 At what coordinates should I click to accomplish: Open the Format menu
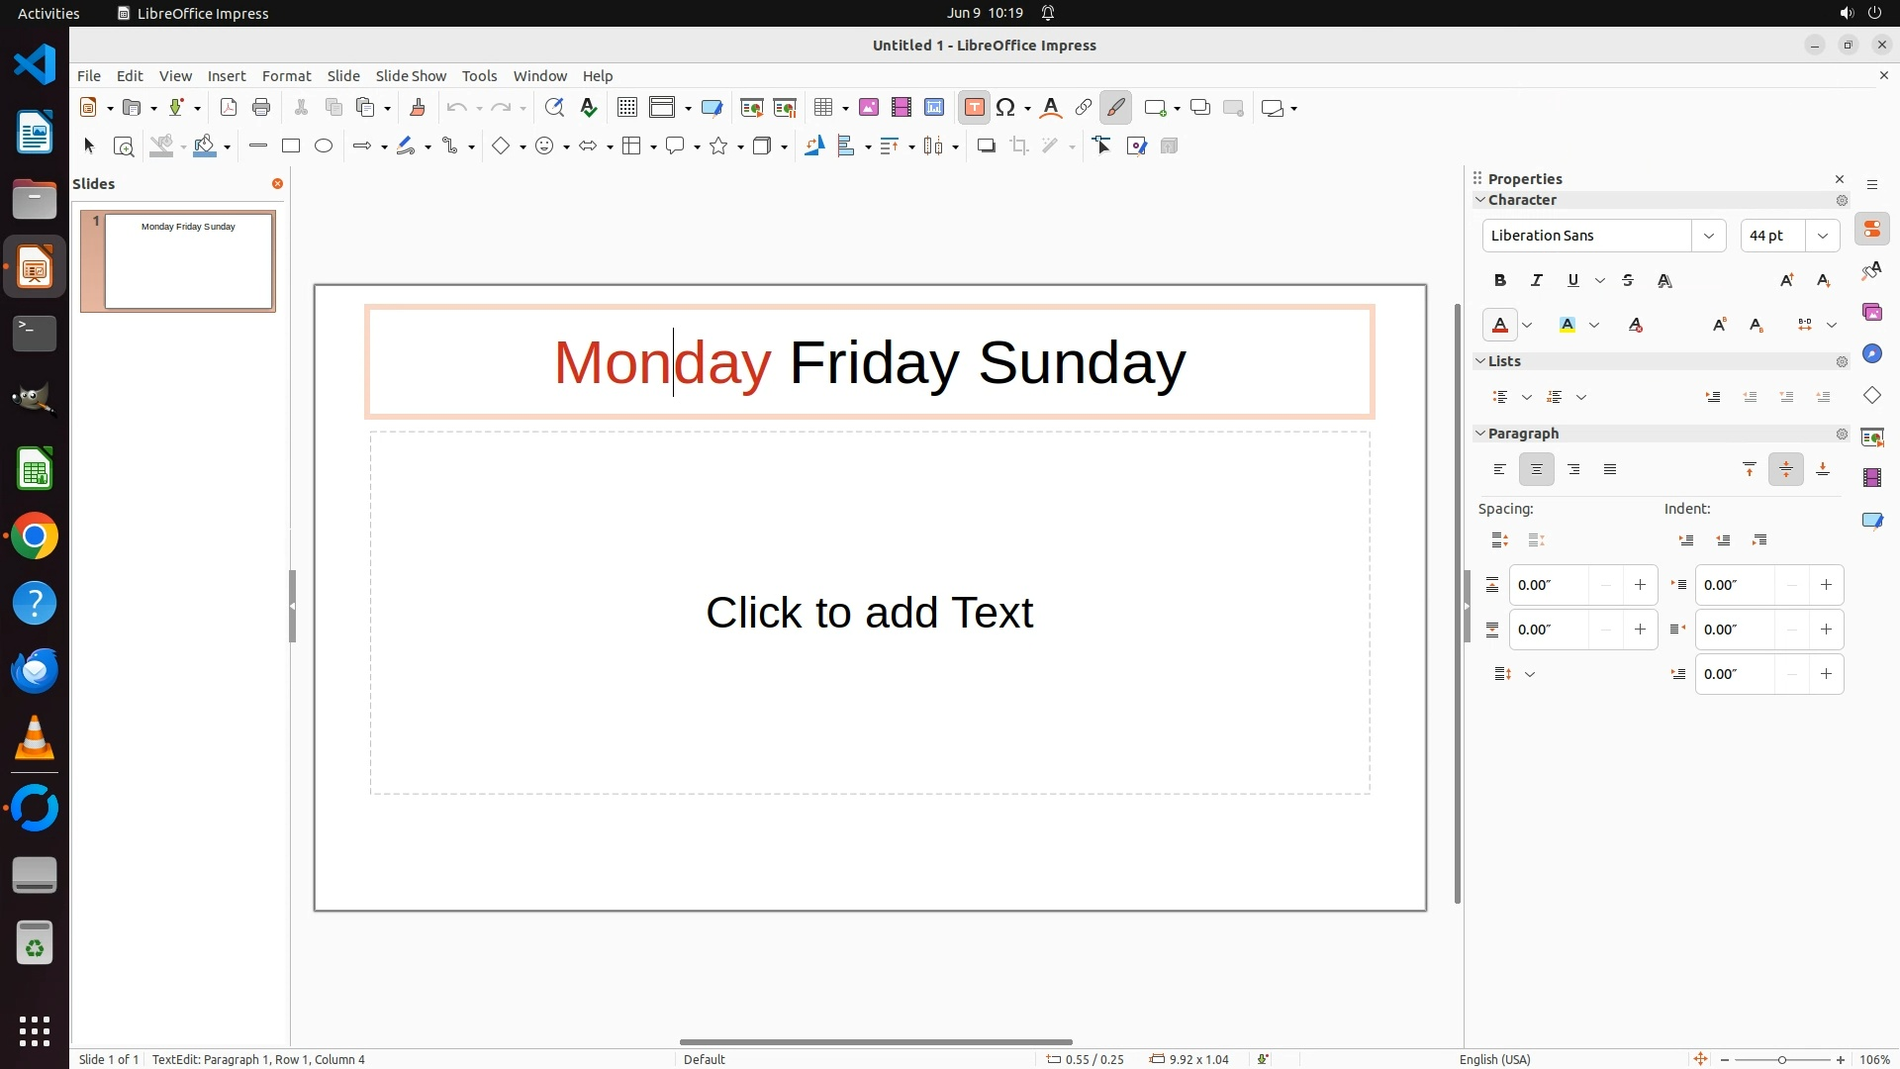point(286,76)
